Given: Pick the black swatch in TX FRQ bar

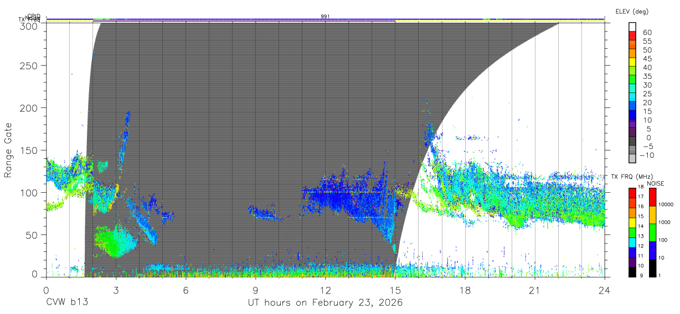Looking at the screenshot, I should click(x=632, y=271).
